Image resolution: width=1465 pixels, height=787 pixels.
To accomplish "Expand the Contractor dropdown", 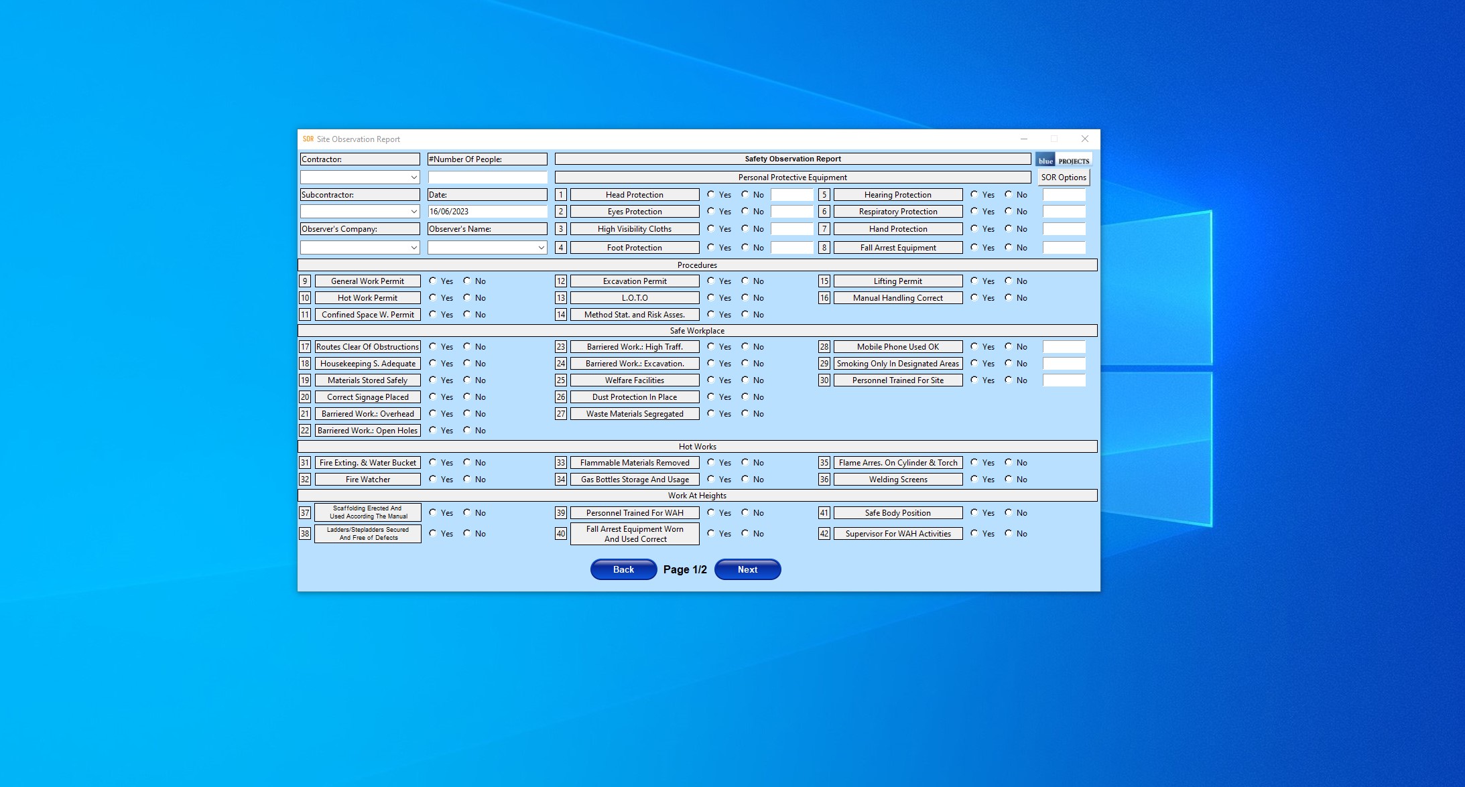I will tap(413, 177).
